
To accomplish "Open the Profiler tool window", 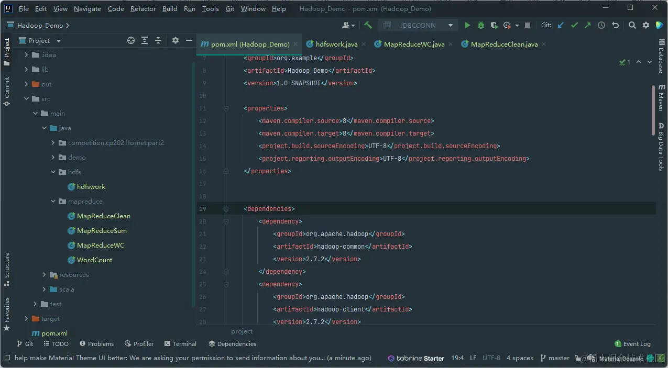I will pos(139,344).
